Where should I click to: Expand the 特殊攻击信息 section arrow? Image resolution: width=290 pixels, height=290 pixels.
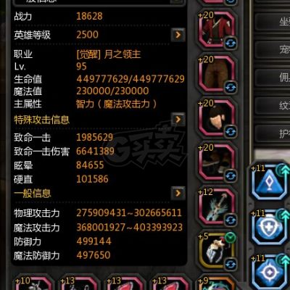178,119
